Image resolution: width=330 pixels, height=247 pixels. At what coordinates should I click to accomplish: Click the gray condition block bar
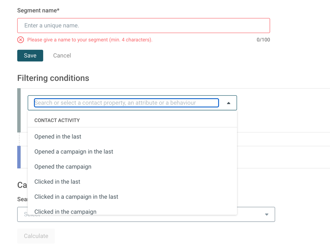point(19,110)
